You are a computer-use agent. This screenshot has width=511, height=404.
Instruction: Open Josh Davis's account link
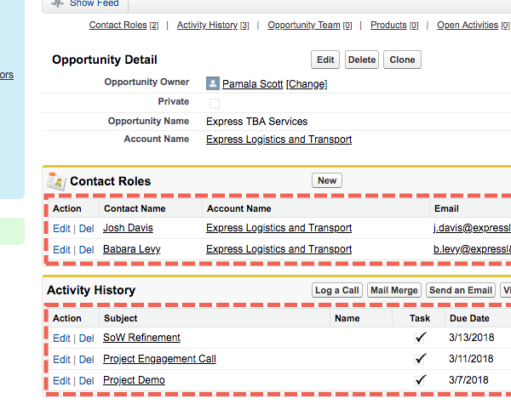[279, 228]
